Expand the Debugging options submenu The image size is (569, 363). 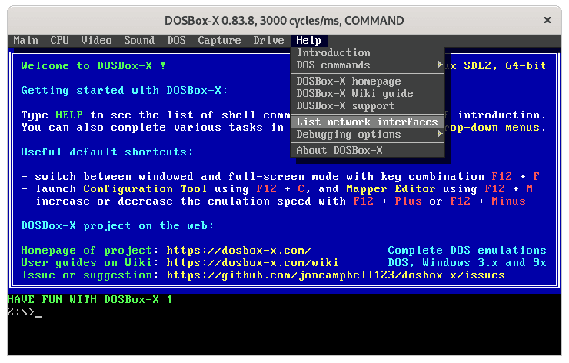[x=368, y=135]
